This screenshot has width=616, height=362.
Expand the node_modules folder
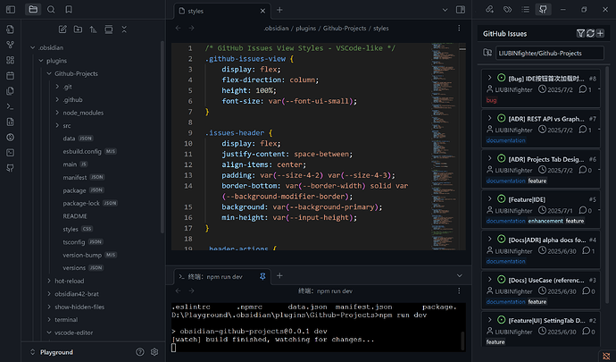57,113
